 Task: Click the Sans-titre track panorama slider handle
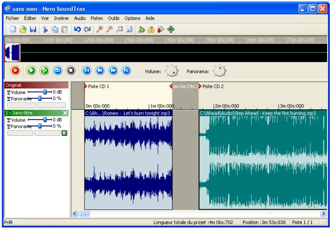point(40,126)
